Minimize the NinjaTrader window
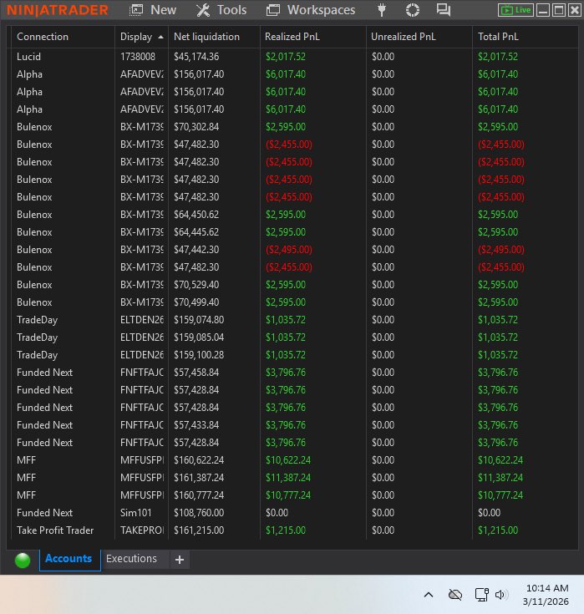Image resolution: width=584 pixels, height=614 pixels. [x=543, y=10]
